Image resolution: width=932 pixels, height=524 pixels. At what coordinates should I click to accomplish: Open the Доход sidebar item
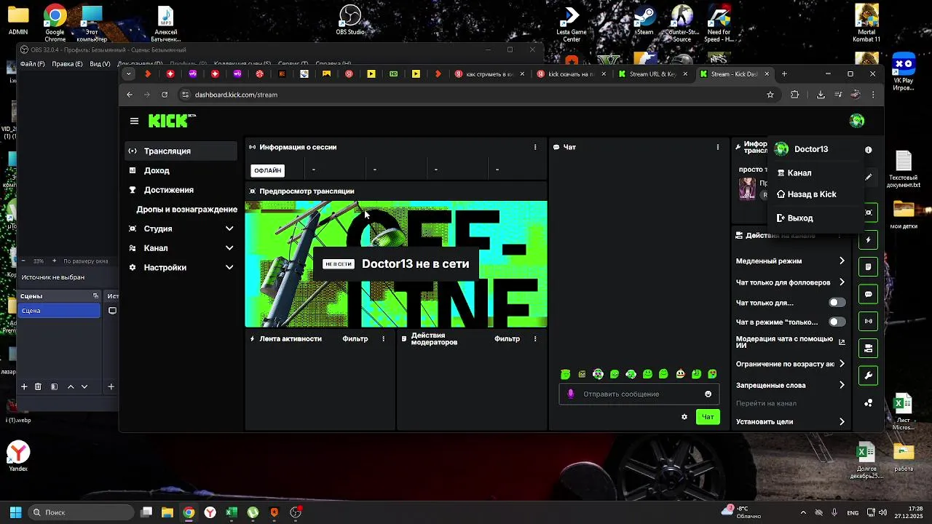(x=181, y=170)
